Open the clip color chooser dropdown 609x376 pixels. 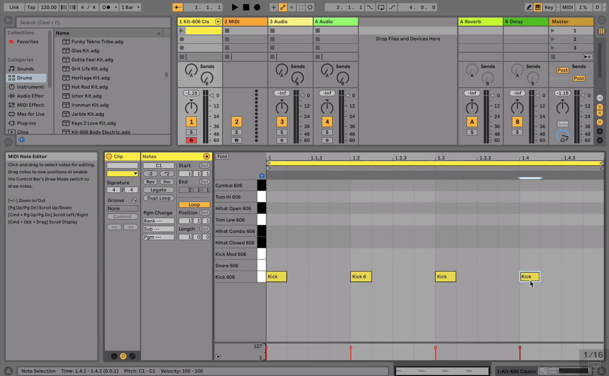(x=122, y=174)
